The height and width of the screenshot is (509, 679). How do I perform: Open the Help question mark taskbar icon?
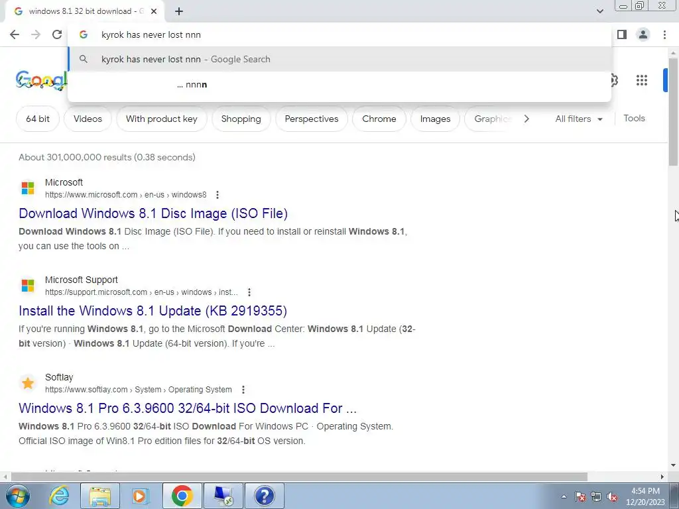[x=264, y=496]
